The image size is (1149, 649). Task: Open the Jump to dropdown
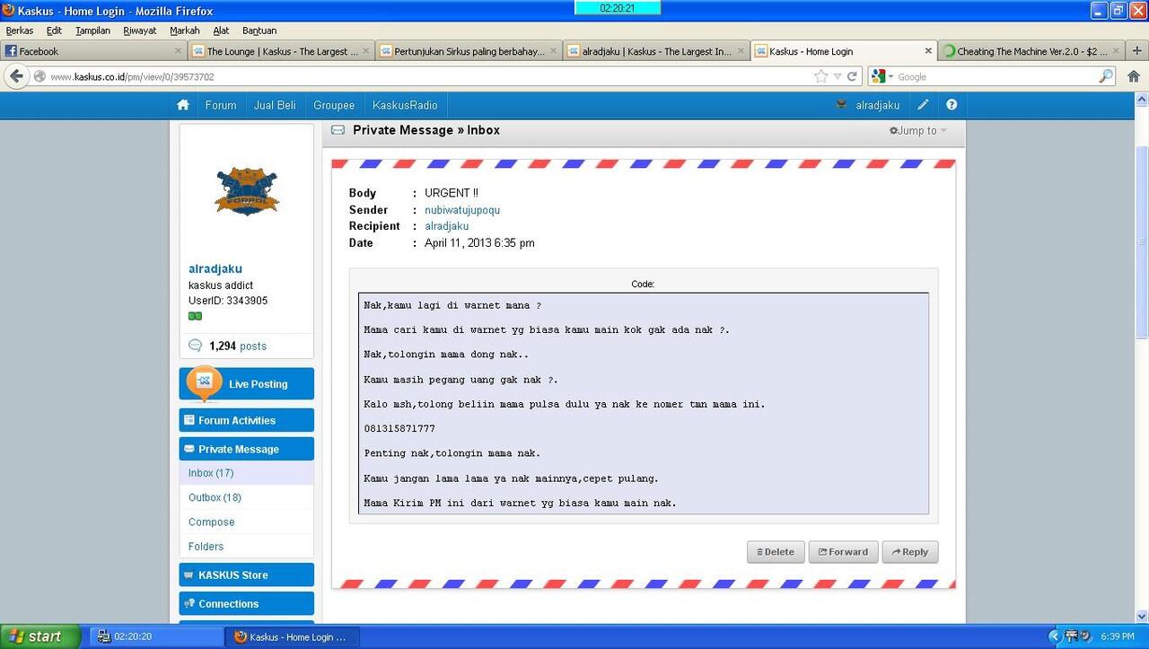[918, 131]
